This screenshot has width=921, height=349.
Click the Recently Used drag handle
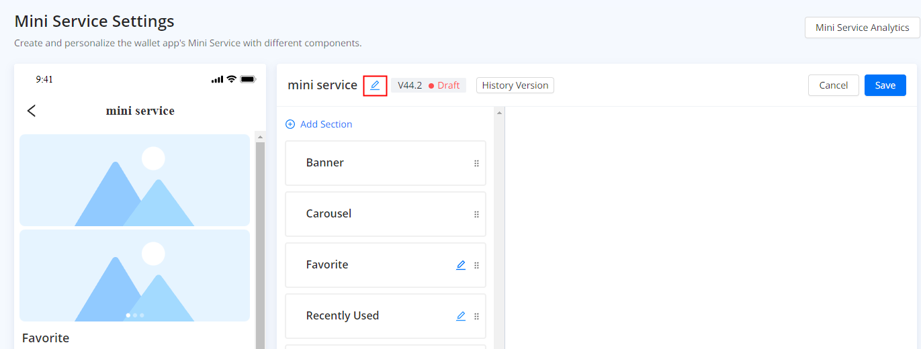(x=476, y=316)
